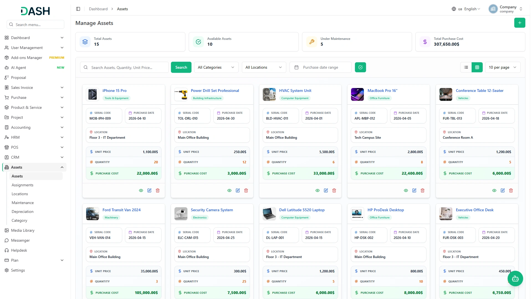Switch to grid view layout
Viewport: 532px width, 299px height.
(x=477, y=67)
